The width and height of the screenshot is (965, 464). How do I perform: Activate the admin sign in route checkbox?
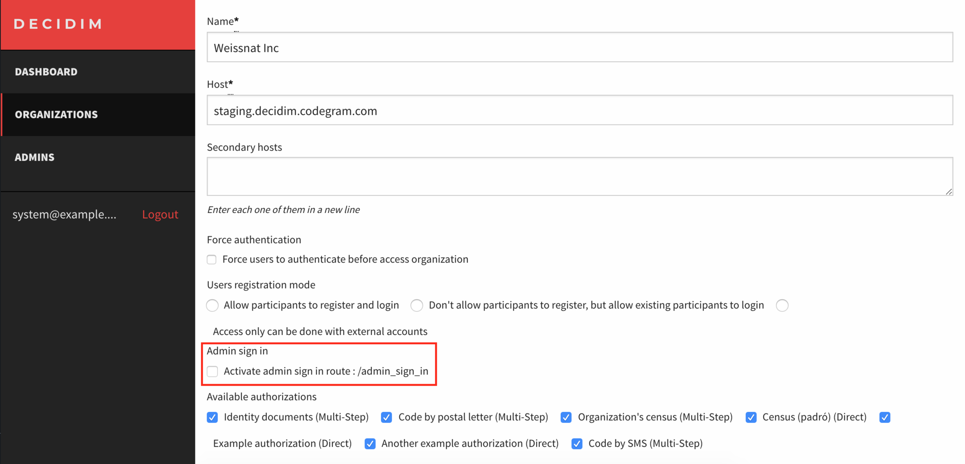pos(212,371)
